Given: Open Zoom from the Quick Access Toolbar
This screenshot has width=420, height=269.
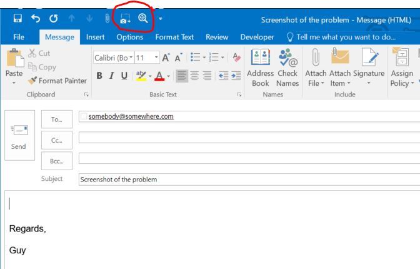Looking at the screenshot, I should tap(142, 18).
